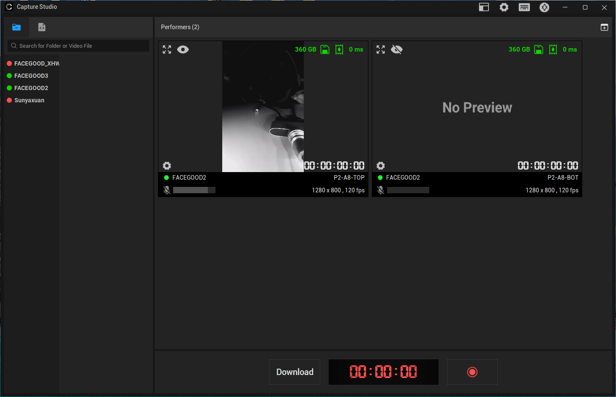
Task: Click the round logo icon in title bar
Action: pyautogui.click(x=545, y=7)
